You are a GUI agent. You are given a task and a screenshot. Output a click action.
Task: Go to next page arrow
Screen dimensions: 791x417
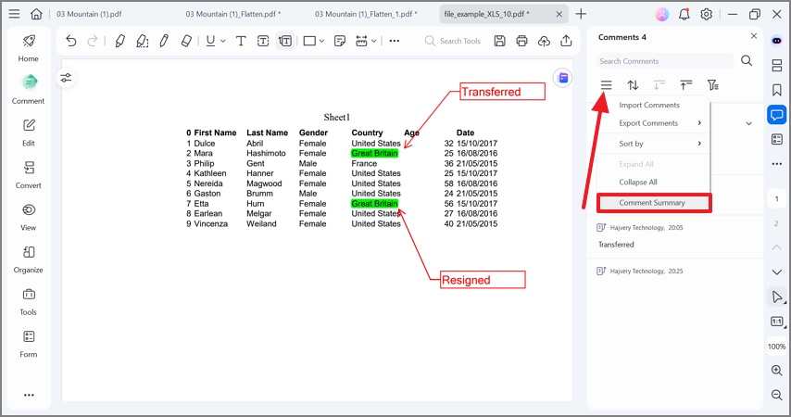(777, 272)
